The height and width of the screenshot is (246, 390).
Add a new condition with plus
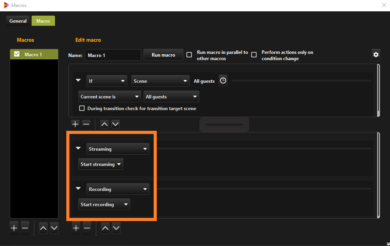pos(75,124)
